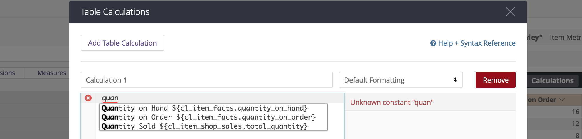Click the Table Calculations dialog title
582x139 pixels.
pos(115,12)
